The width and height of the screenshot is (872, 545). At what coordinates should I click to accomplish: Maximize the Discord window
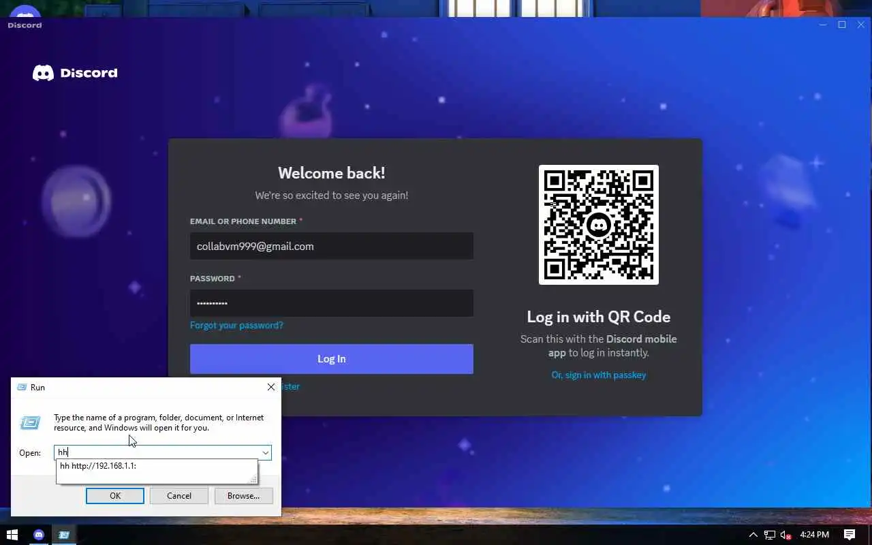click(842, 25)
